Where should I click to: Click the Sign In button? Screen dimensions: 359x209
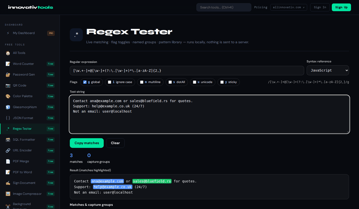(x=320, y=7)
